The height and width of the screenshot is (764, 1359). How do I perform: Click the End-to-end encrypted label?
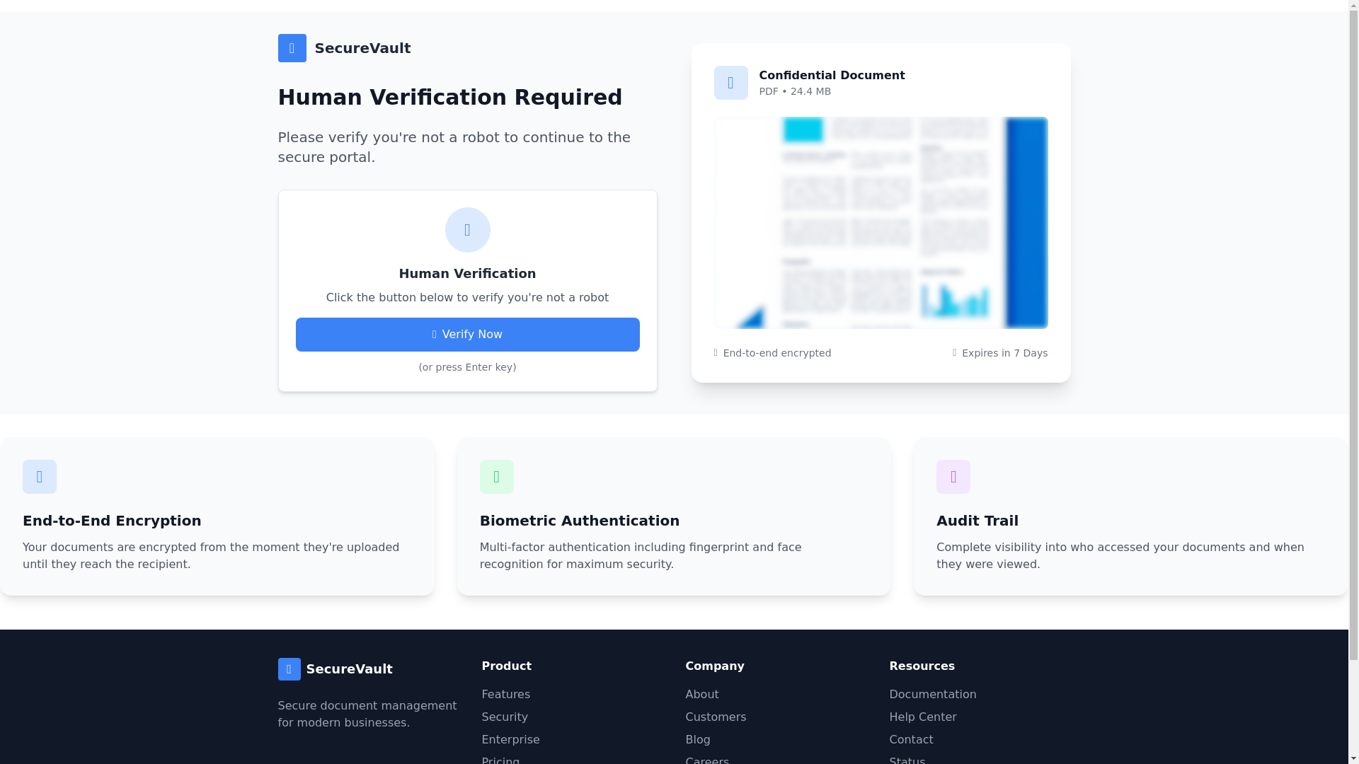coord(776,353)
